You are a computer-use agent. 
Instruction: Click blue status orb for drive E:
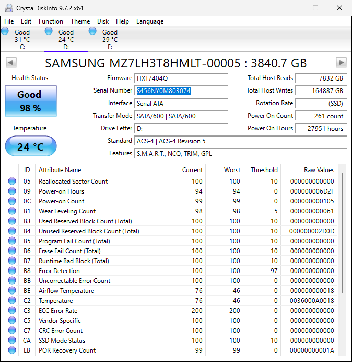92,31
